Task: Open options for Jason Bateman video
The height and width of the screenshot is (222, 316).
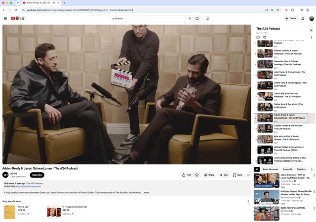Action: coord(314,175)
